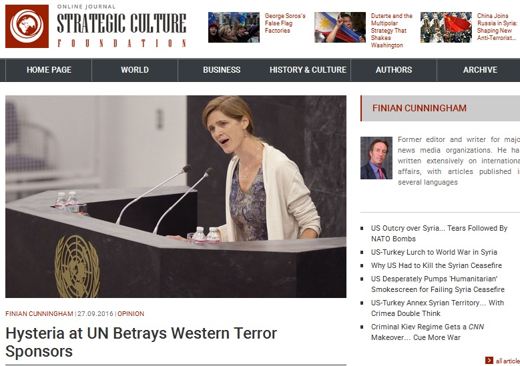Click George Soros's False Flag Factories headline
Screen dimensions: 520x366
click(285, 23)
